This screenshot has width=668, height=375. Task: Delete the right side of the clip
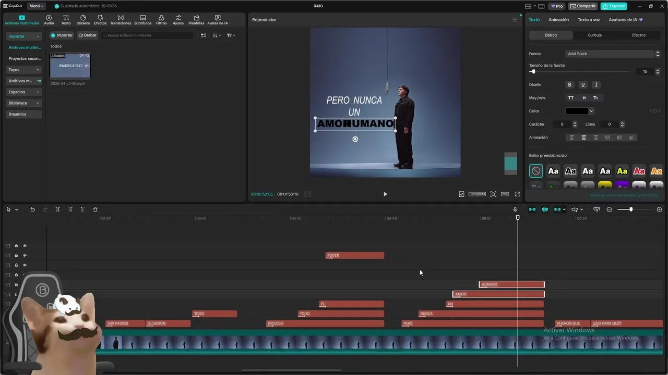[x=82, y=209]
